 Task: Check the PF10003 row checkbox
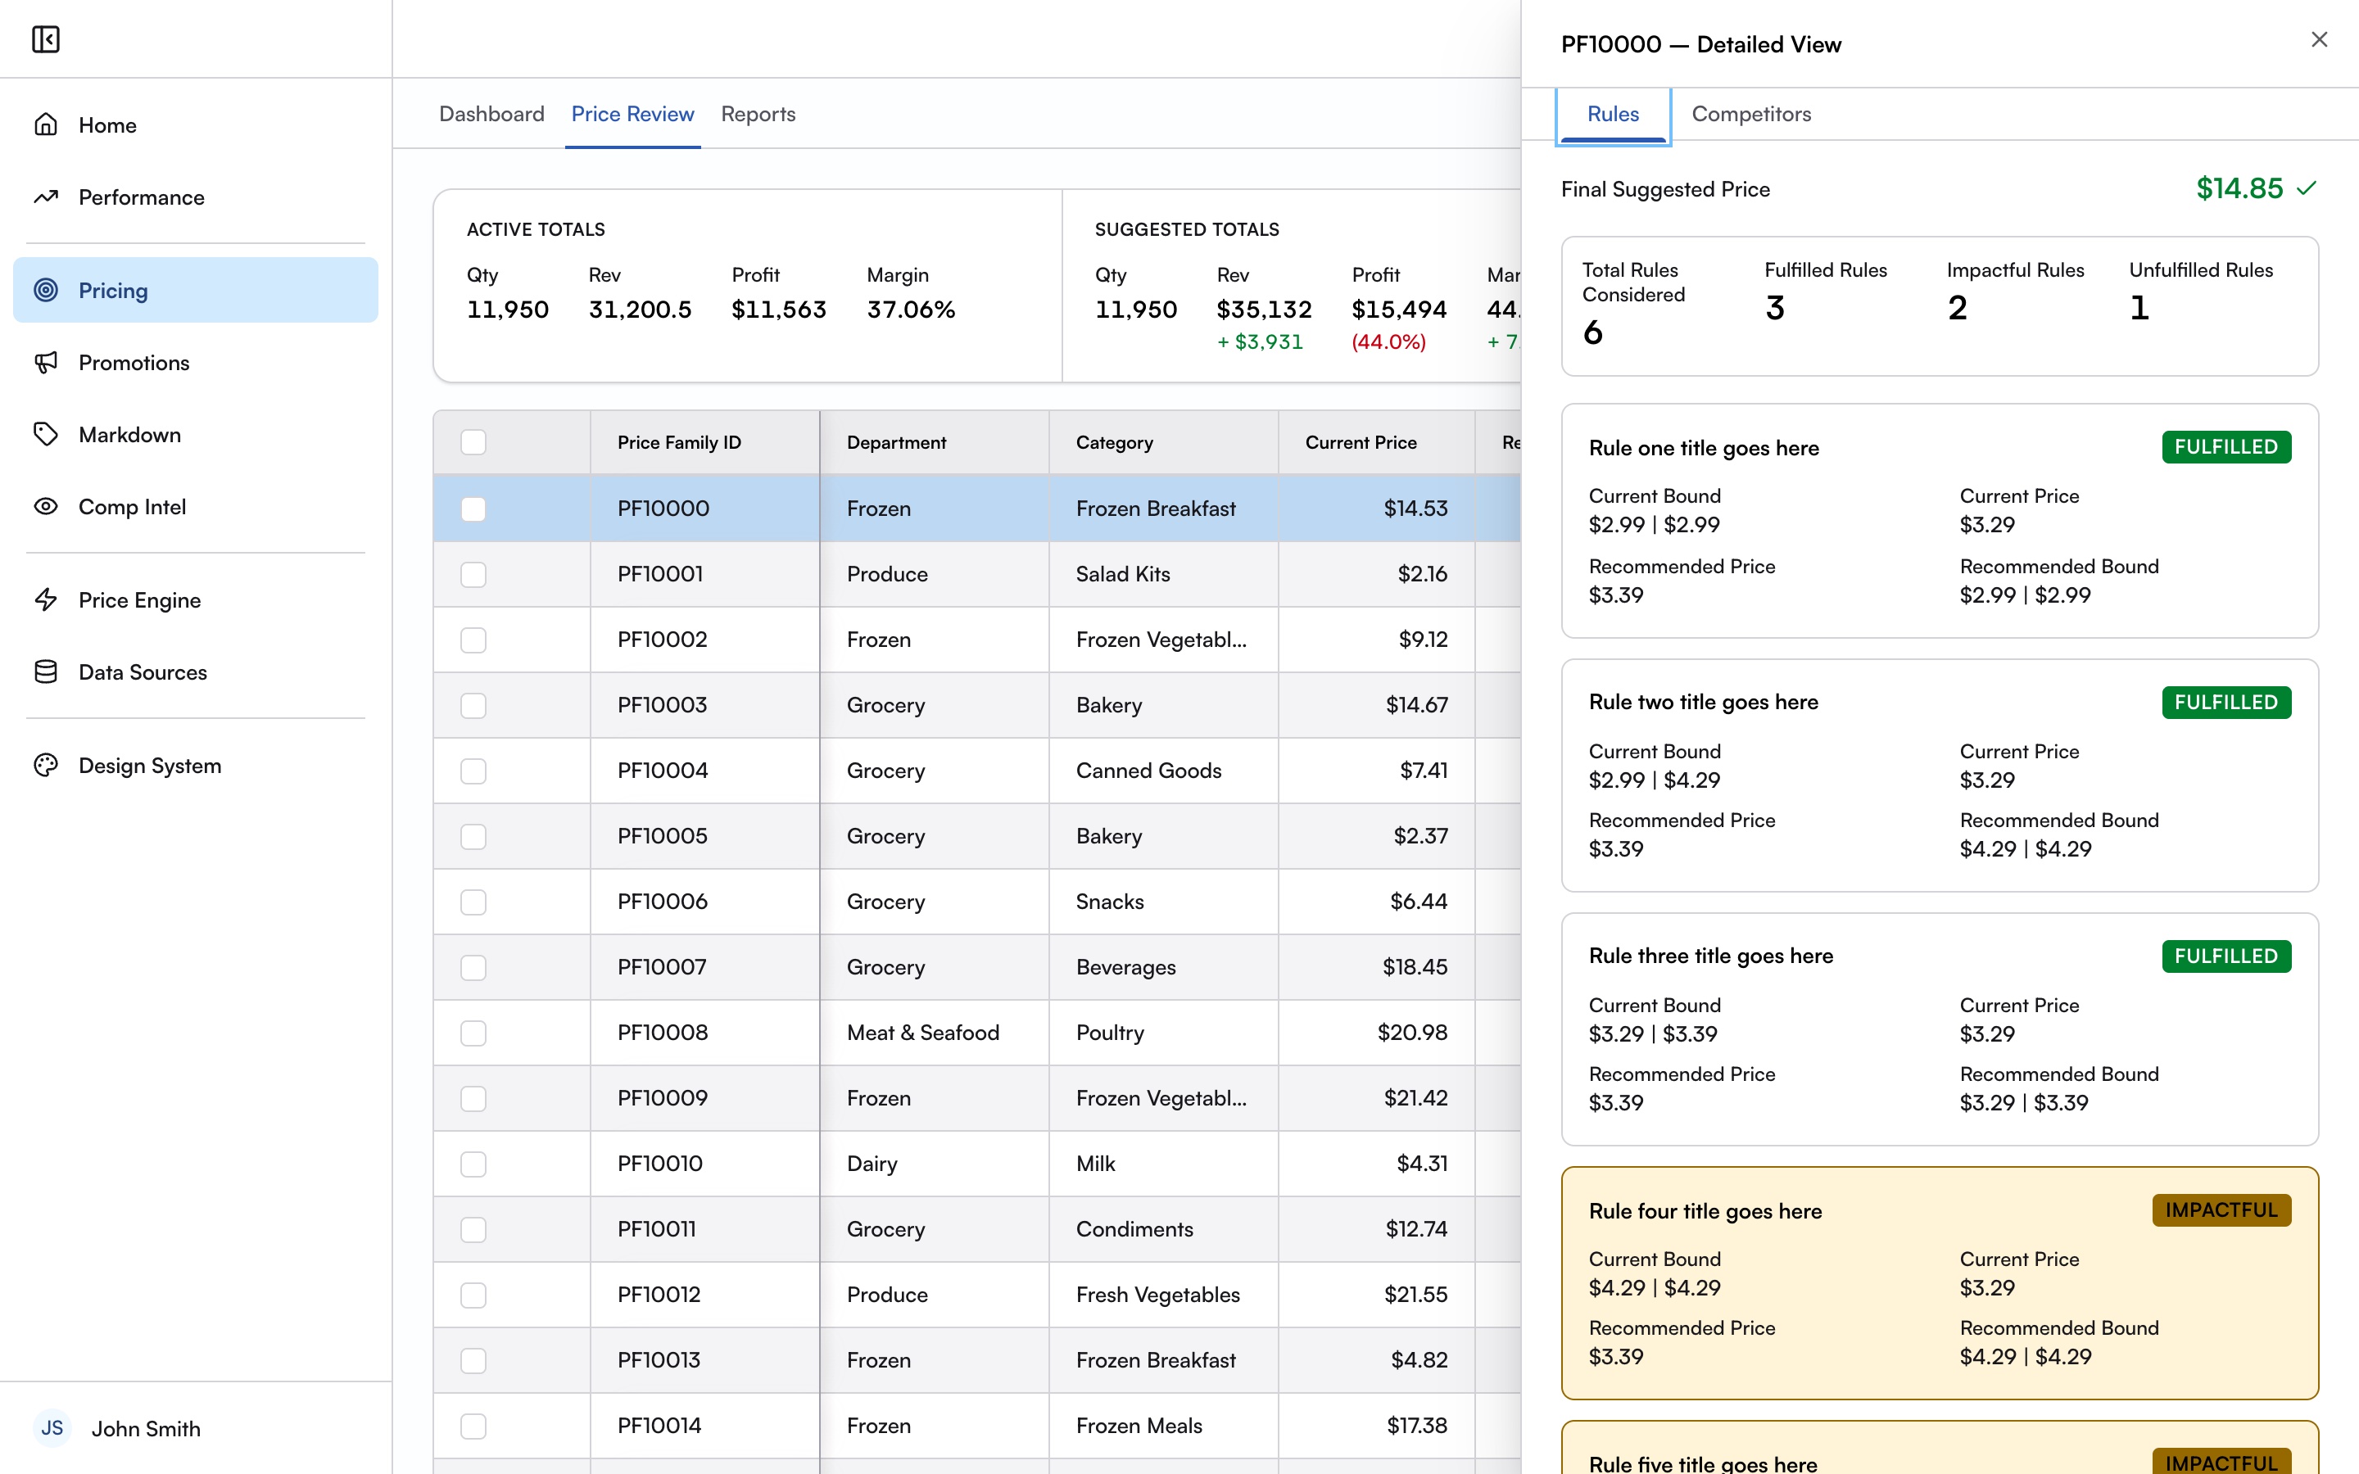coord(473,705)
